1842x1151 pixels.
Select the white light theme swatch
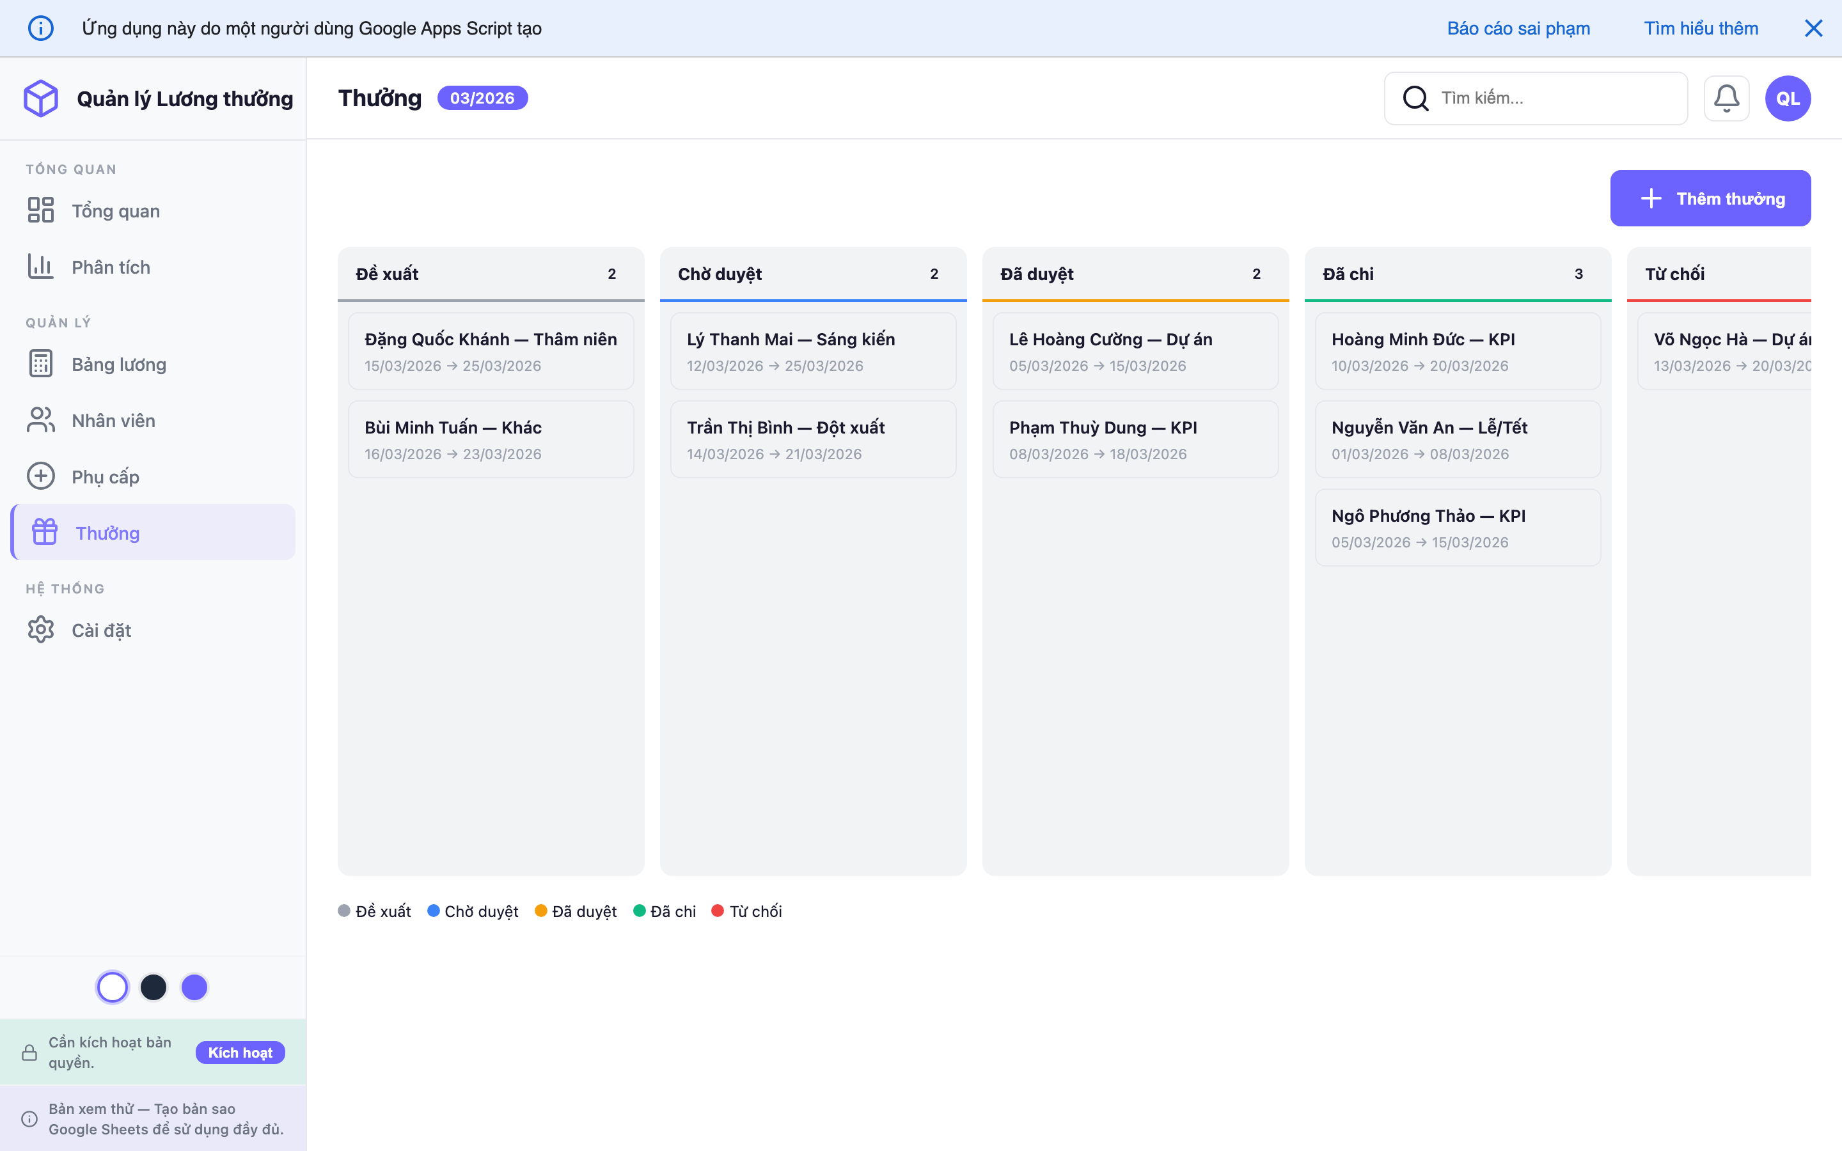113,987
